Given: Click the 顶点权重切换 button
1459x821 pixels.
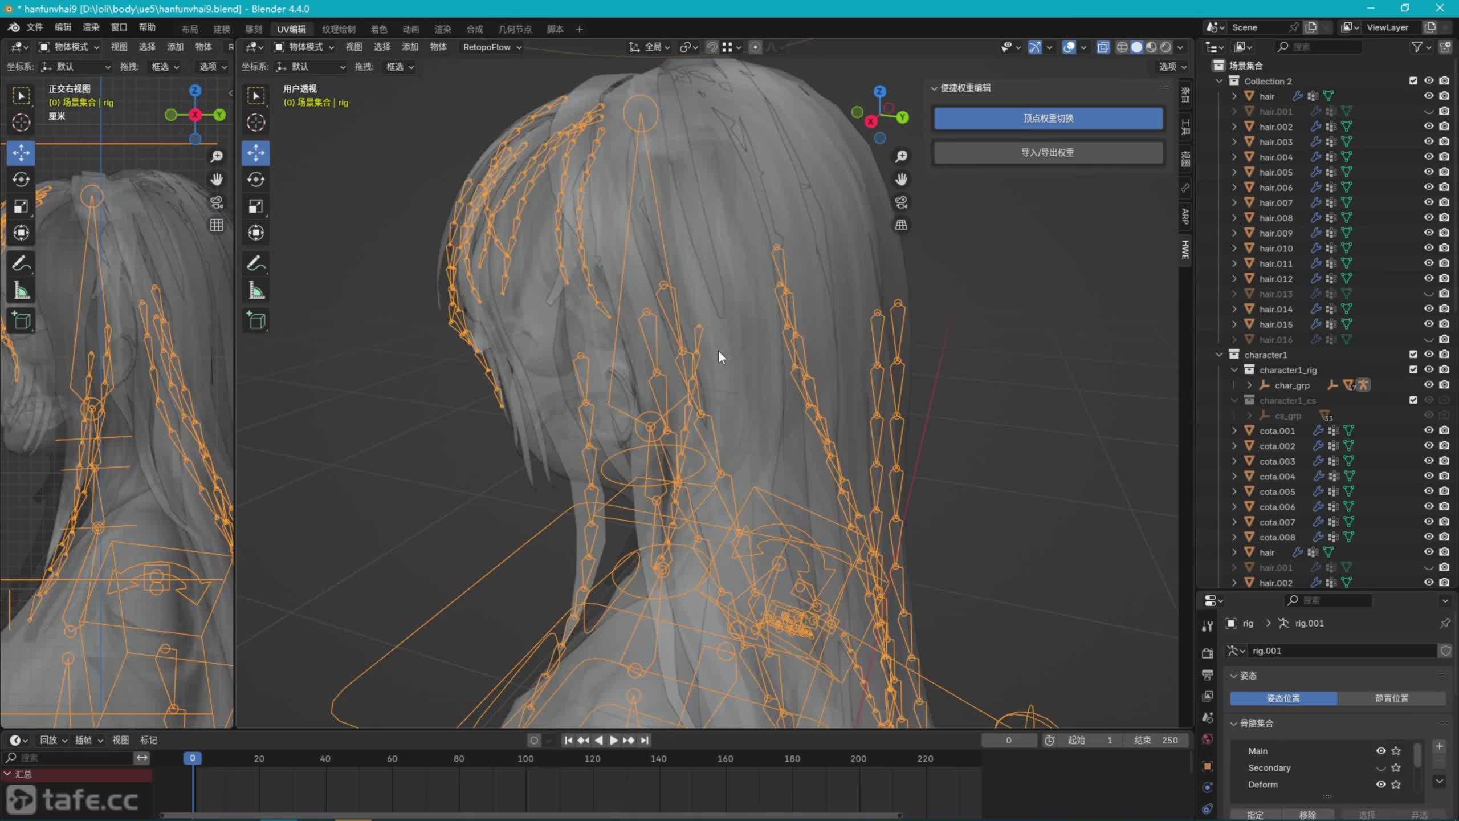Looking at the screenshot, I should (1048, 118).
